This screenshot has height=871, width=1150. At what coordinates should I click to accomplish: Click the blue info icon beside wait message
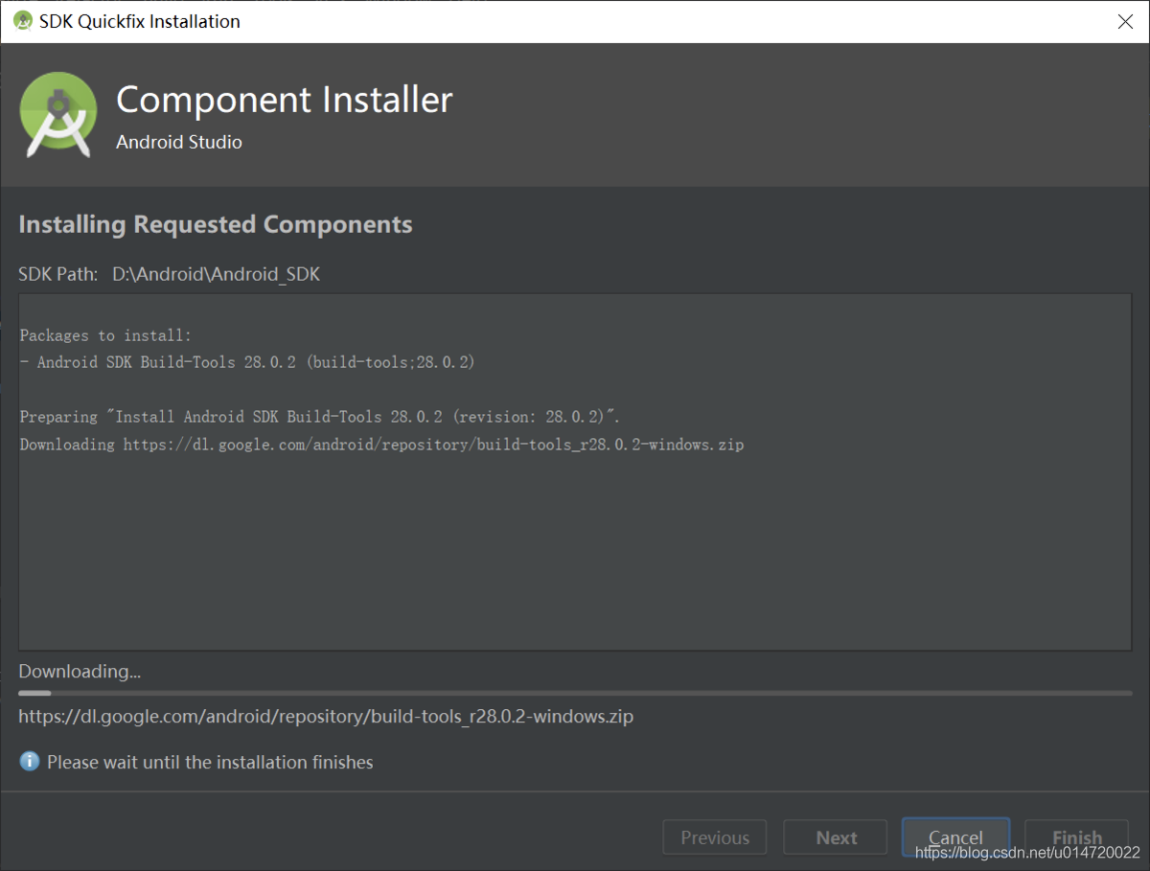click(x=30, y=762)
